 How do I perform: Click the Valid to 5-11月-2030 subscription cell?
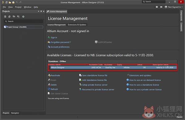point(165,68)
